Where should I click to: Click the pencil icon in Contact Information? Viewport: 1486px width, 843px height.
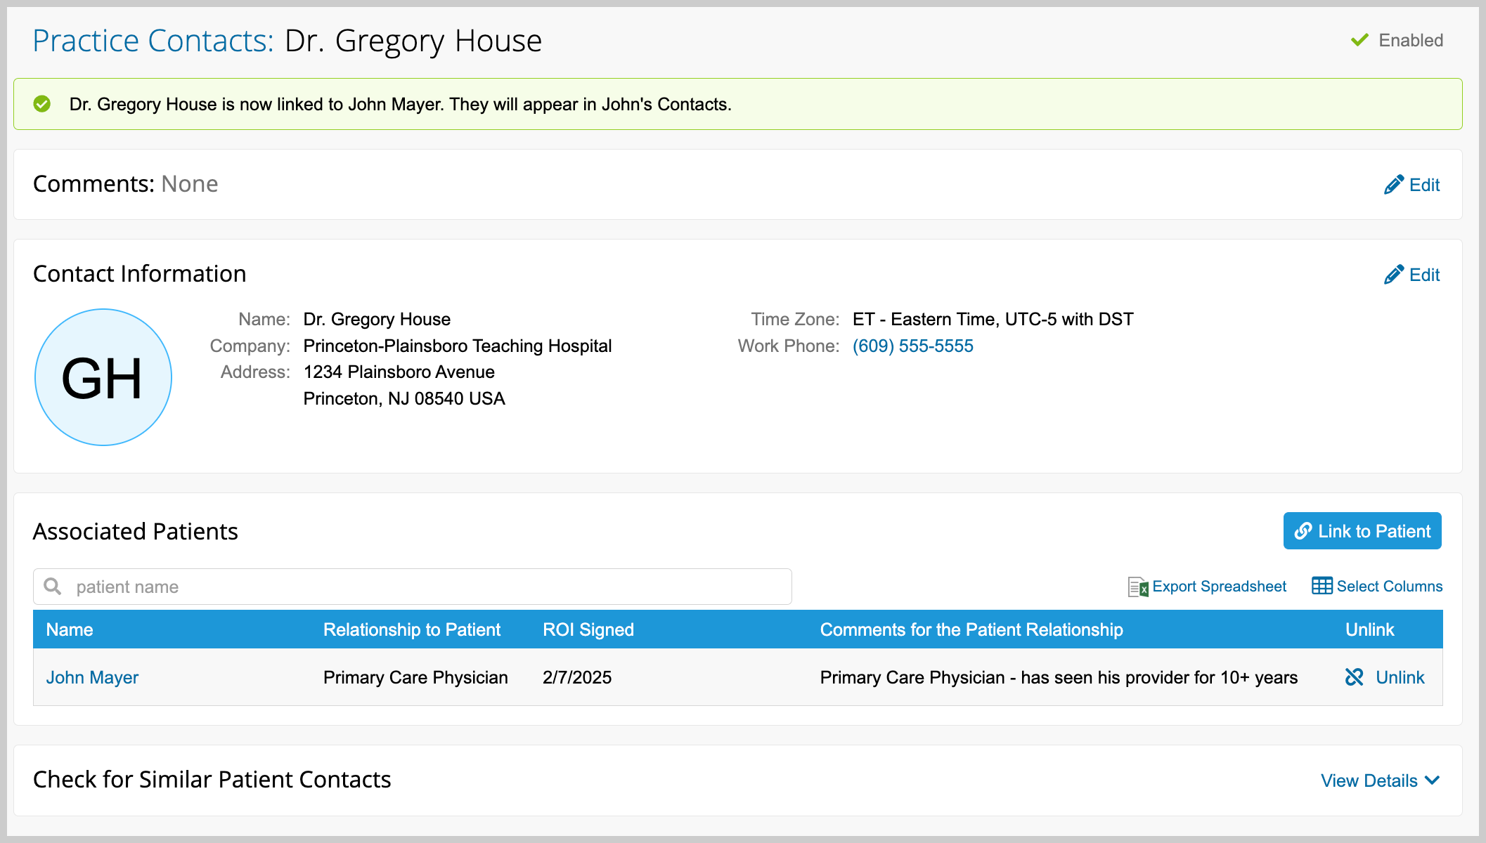click(x=1394, y=275)
